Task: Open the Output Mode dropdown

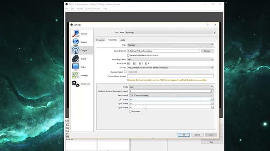Action: point(170,32)
